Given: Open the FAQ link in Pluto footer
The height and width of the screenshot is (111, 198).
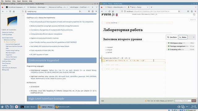Looking at the screenshot, I should point(102,101).
